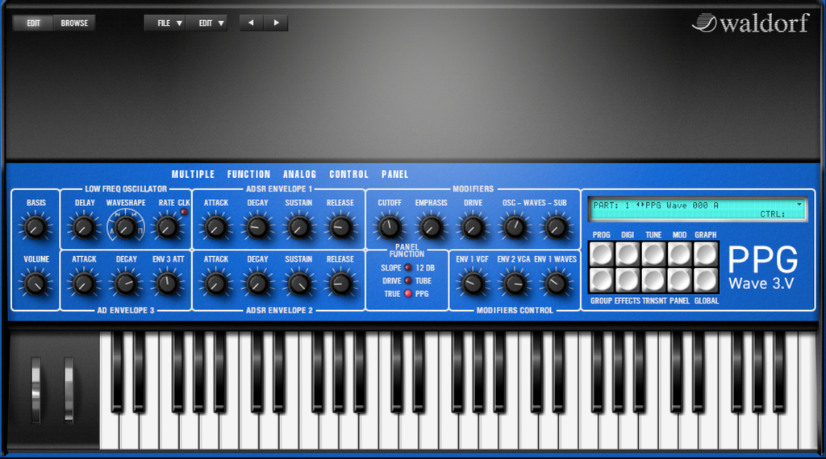Click ADSR Envelope 1 ATTACK knob
The image size is (826, 459).
[215, 228]
